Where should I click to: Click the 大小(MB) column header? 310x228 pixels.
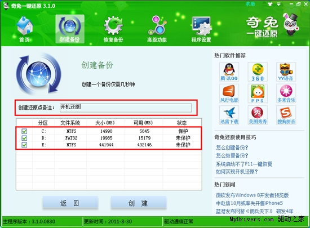[105, 123]
